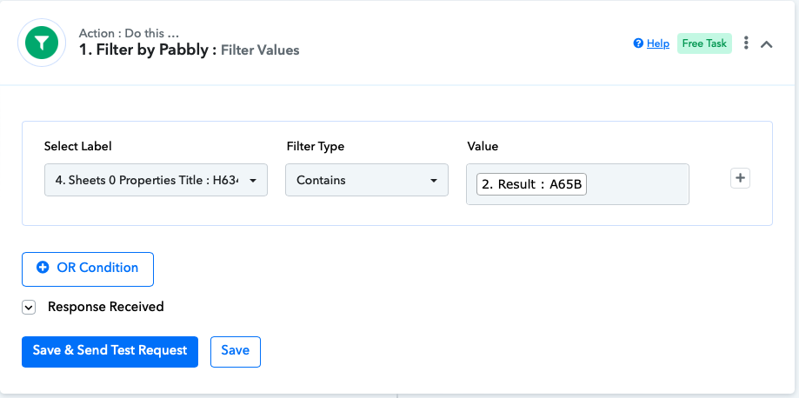Click the plus circle icon in OR Condition

[x=43, y=267]
